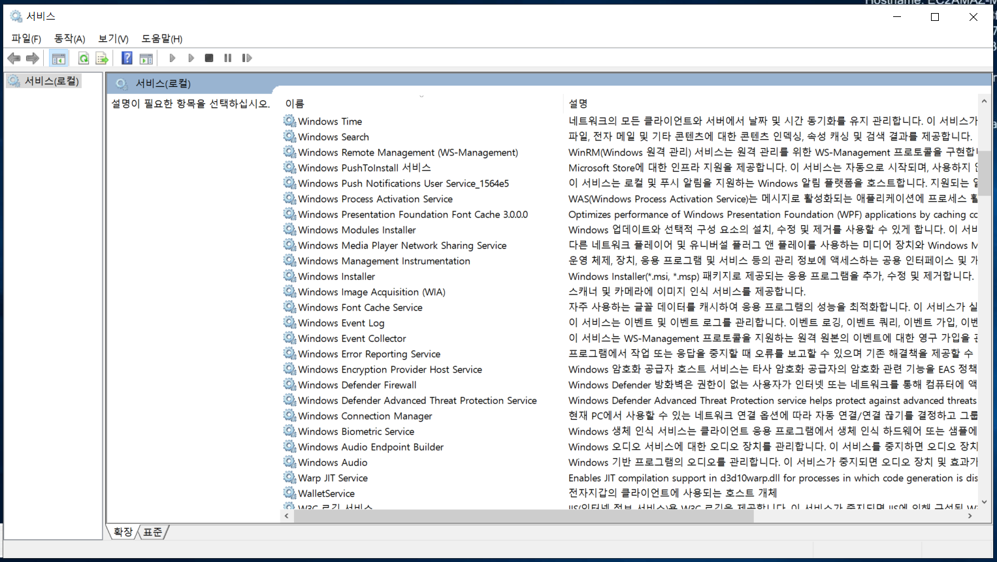Open the 보기(V) menu
997x562 pixels.
[x=113, y=39]
